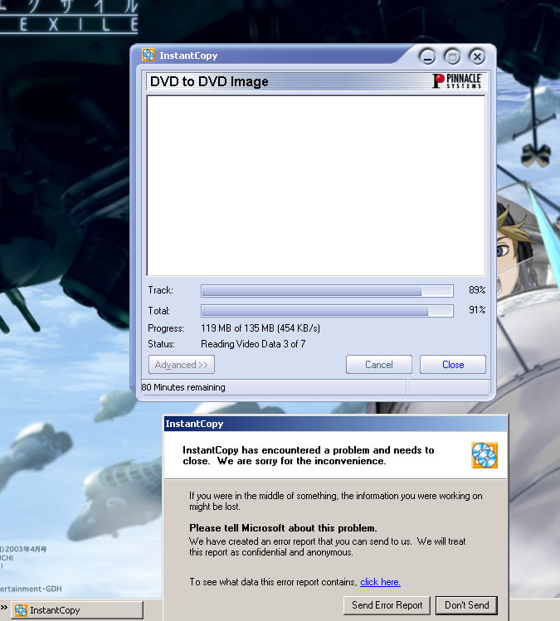Click the InstantCopy title bar app icon
Screen dimensions: 560x621
click(149, 55)
